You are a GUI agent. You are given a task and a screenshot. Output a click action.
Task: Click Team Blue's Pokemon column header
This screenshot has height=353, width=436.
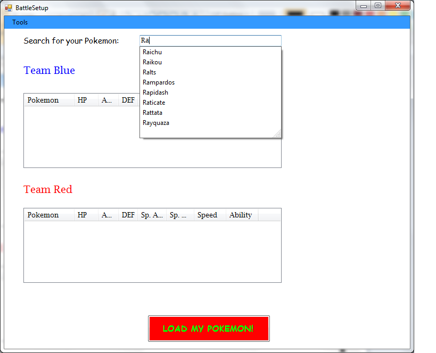[x=49, y=100]
